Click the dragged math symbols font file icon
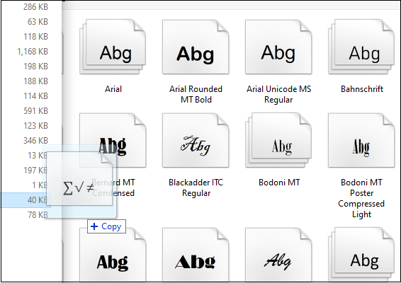This screenshot has width=401, height=283. tap(79, 178)
